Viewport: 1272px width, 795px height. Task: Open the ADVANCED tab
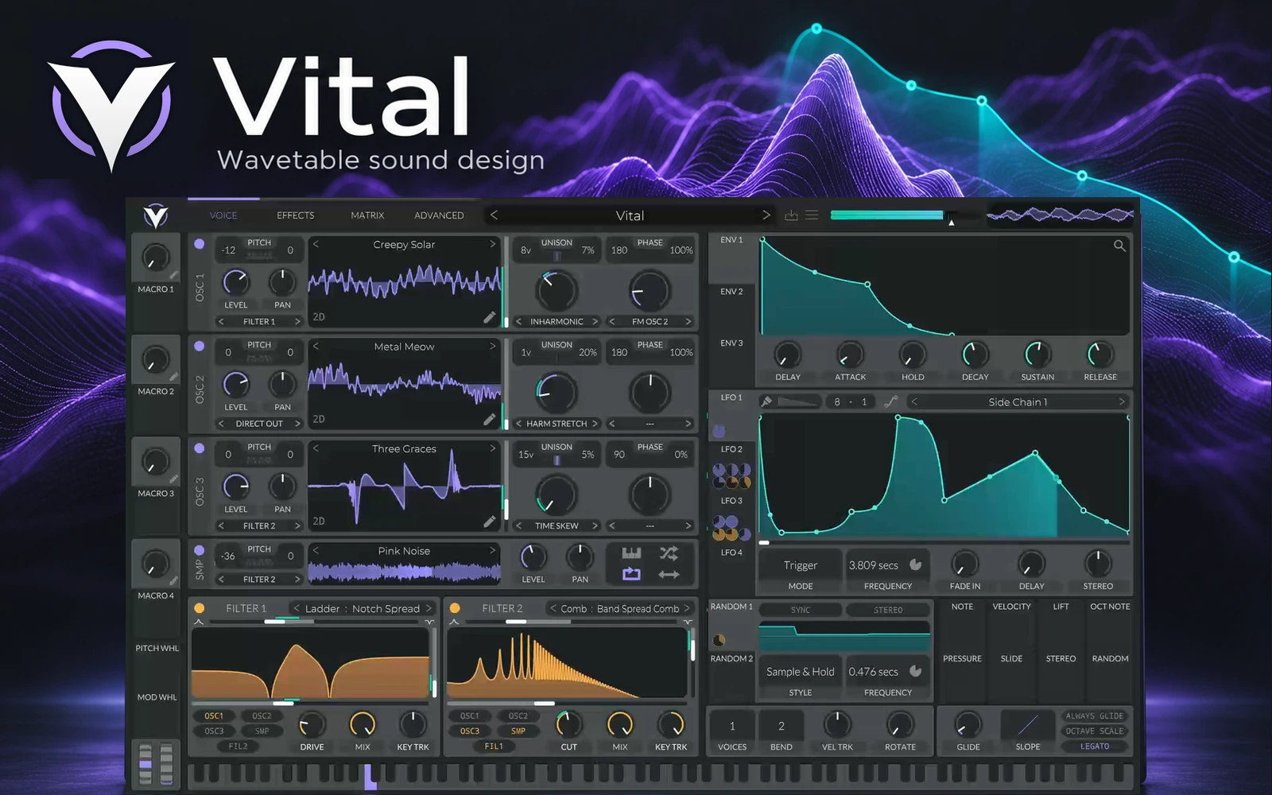(x=439, y=215)
